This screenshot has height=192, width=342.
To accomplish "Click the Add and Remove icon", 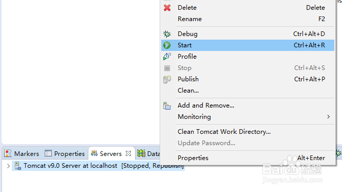I will coord(167,106).
